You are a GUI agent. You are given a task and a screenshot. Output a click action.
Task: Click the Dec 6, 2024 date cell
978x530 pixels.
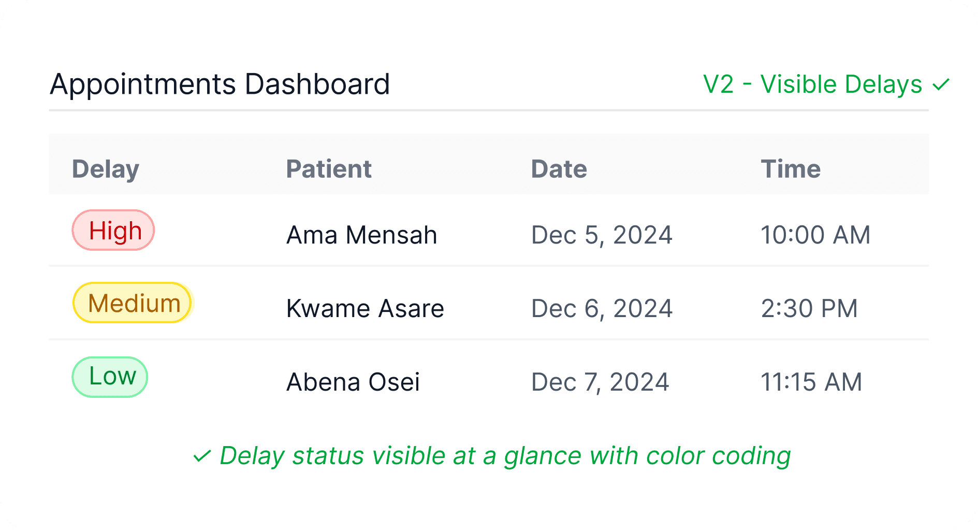point(602,309)
